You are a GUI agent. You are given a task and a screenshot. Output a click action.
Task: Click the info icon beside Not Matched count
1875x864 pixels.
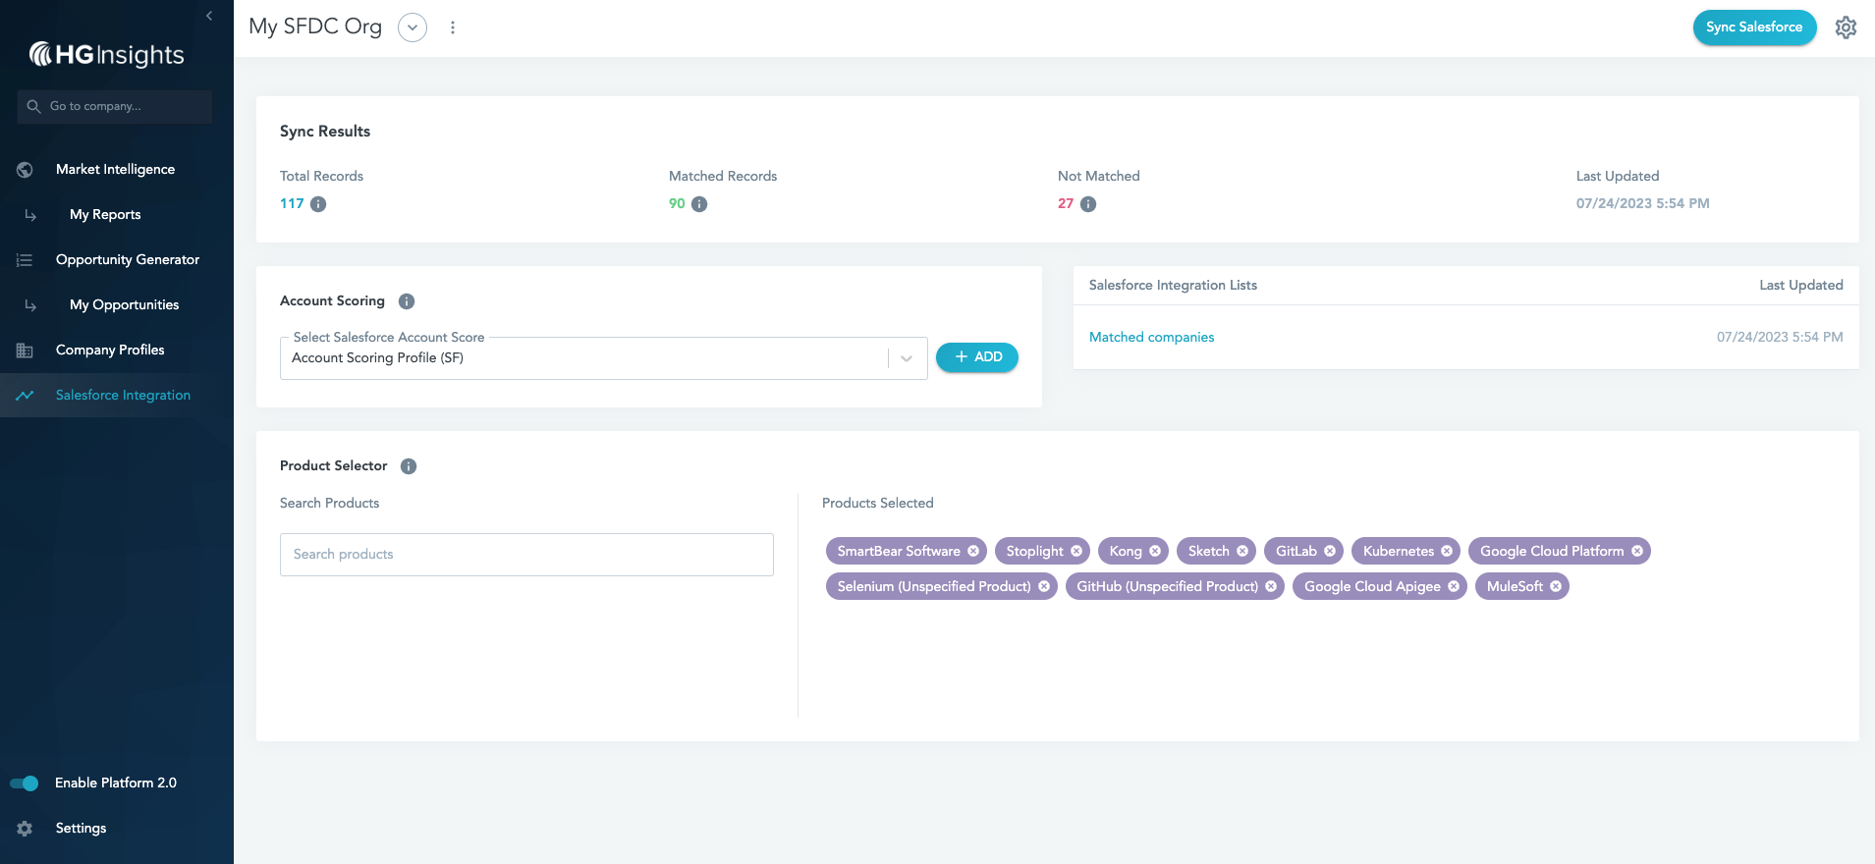pos(1088,204)
